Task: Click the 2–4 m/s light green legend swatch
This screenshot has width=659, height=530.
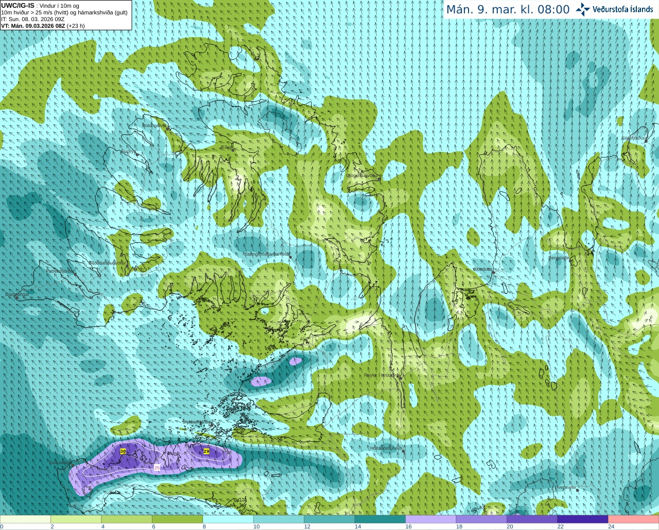Action: (x=76, y=519)
